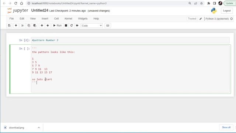The height and width of the screenshot is (133, 236).
Task: Click the browser address bar URL
Action: tap(69, 3)
